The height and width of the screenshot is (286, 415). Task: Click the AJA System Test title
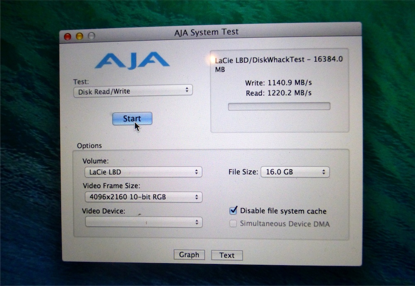[x=206, y=32]
